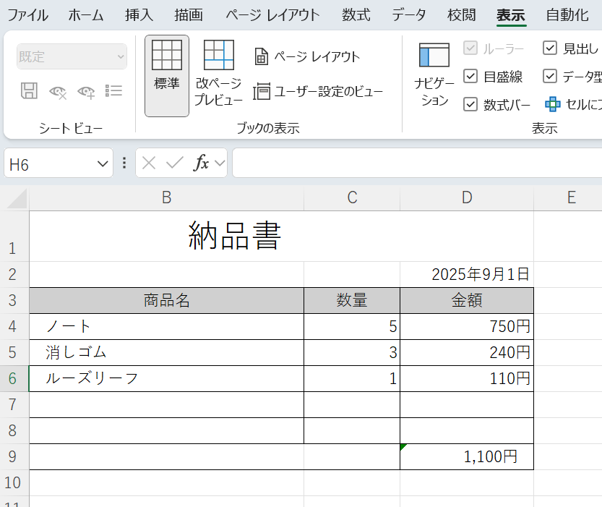602x507 pixels.
Task: Toggle the 数式バー checkbox
Action: coord(470,104)
